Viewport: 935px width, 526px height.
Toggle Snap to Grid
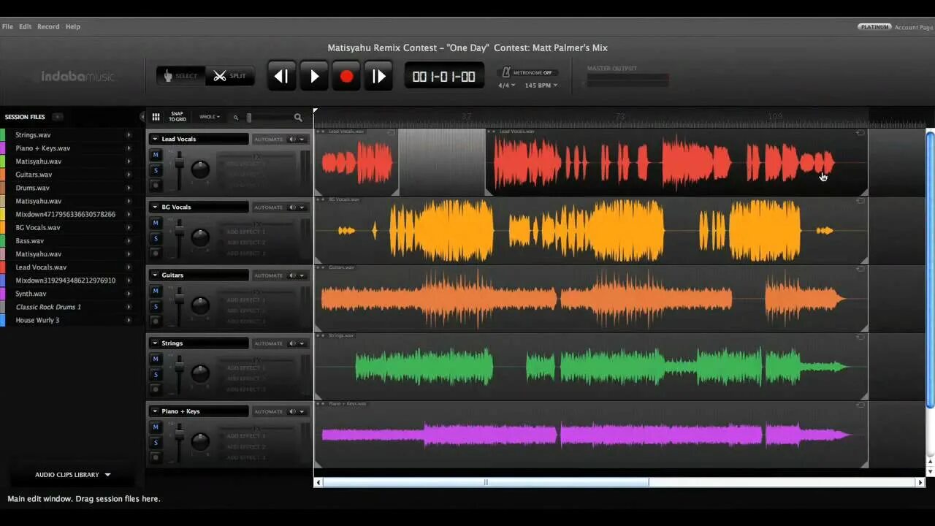[x=178, y=117]
